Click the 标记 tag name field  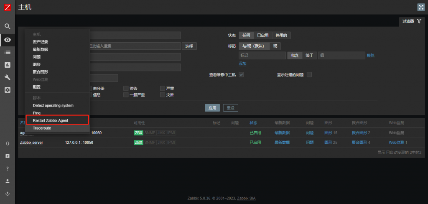[x=262, y=56]
